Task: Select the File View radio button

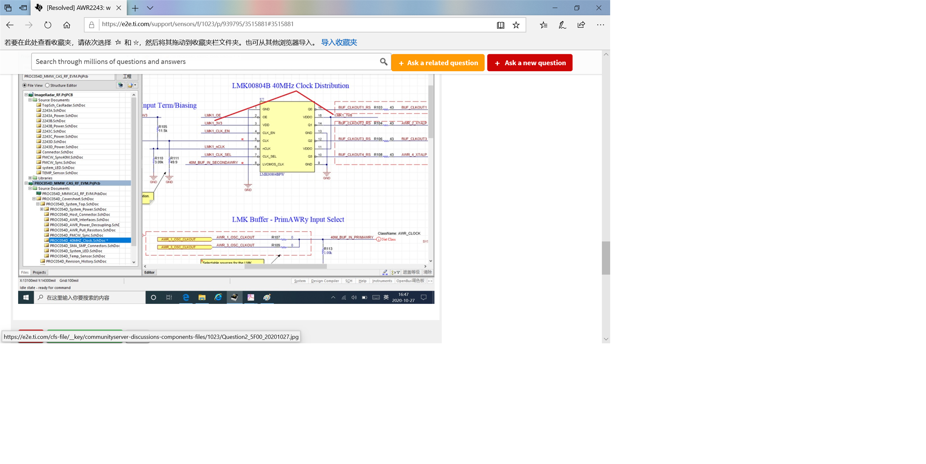Action: point(25,85)
